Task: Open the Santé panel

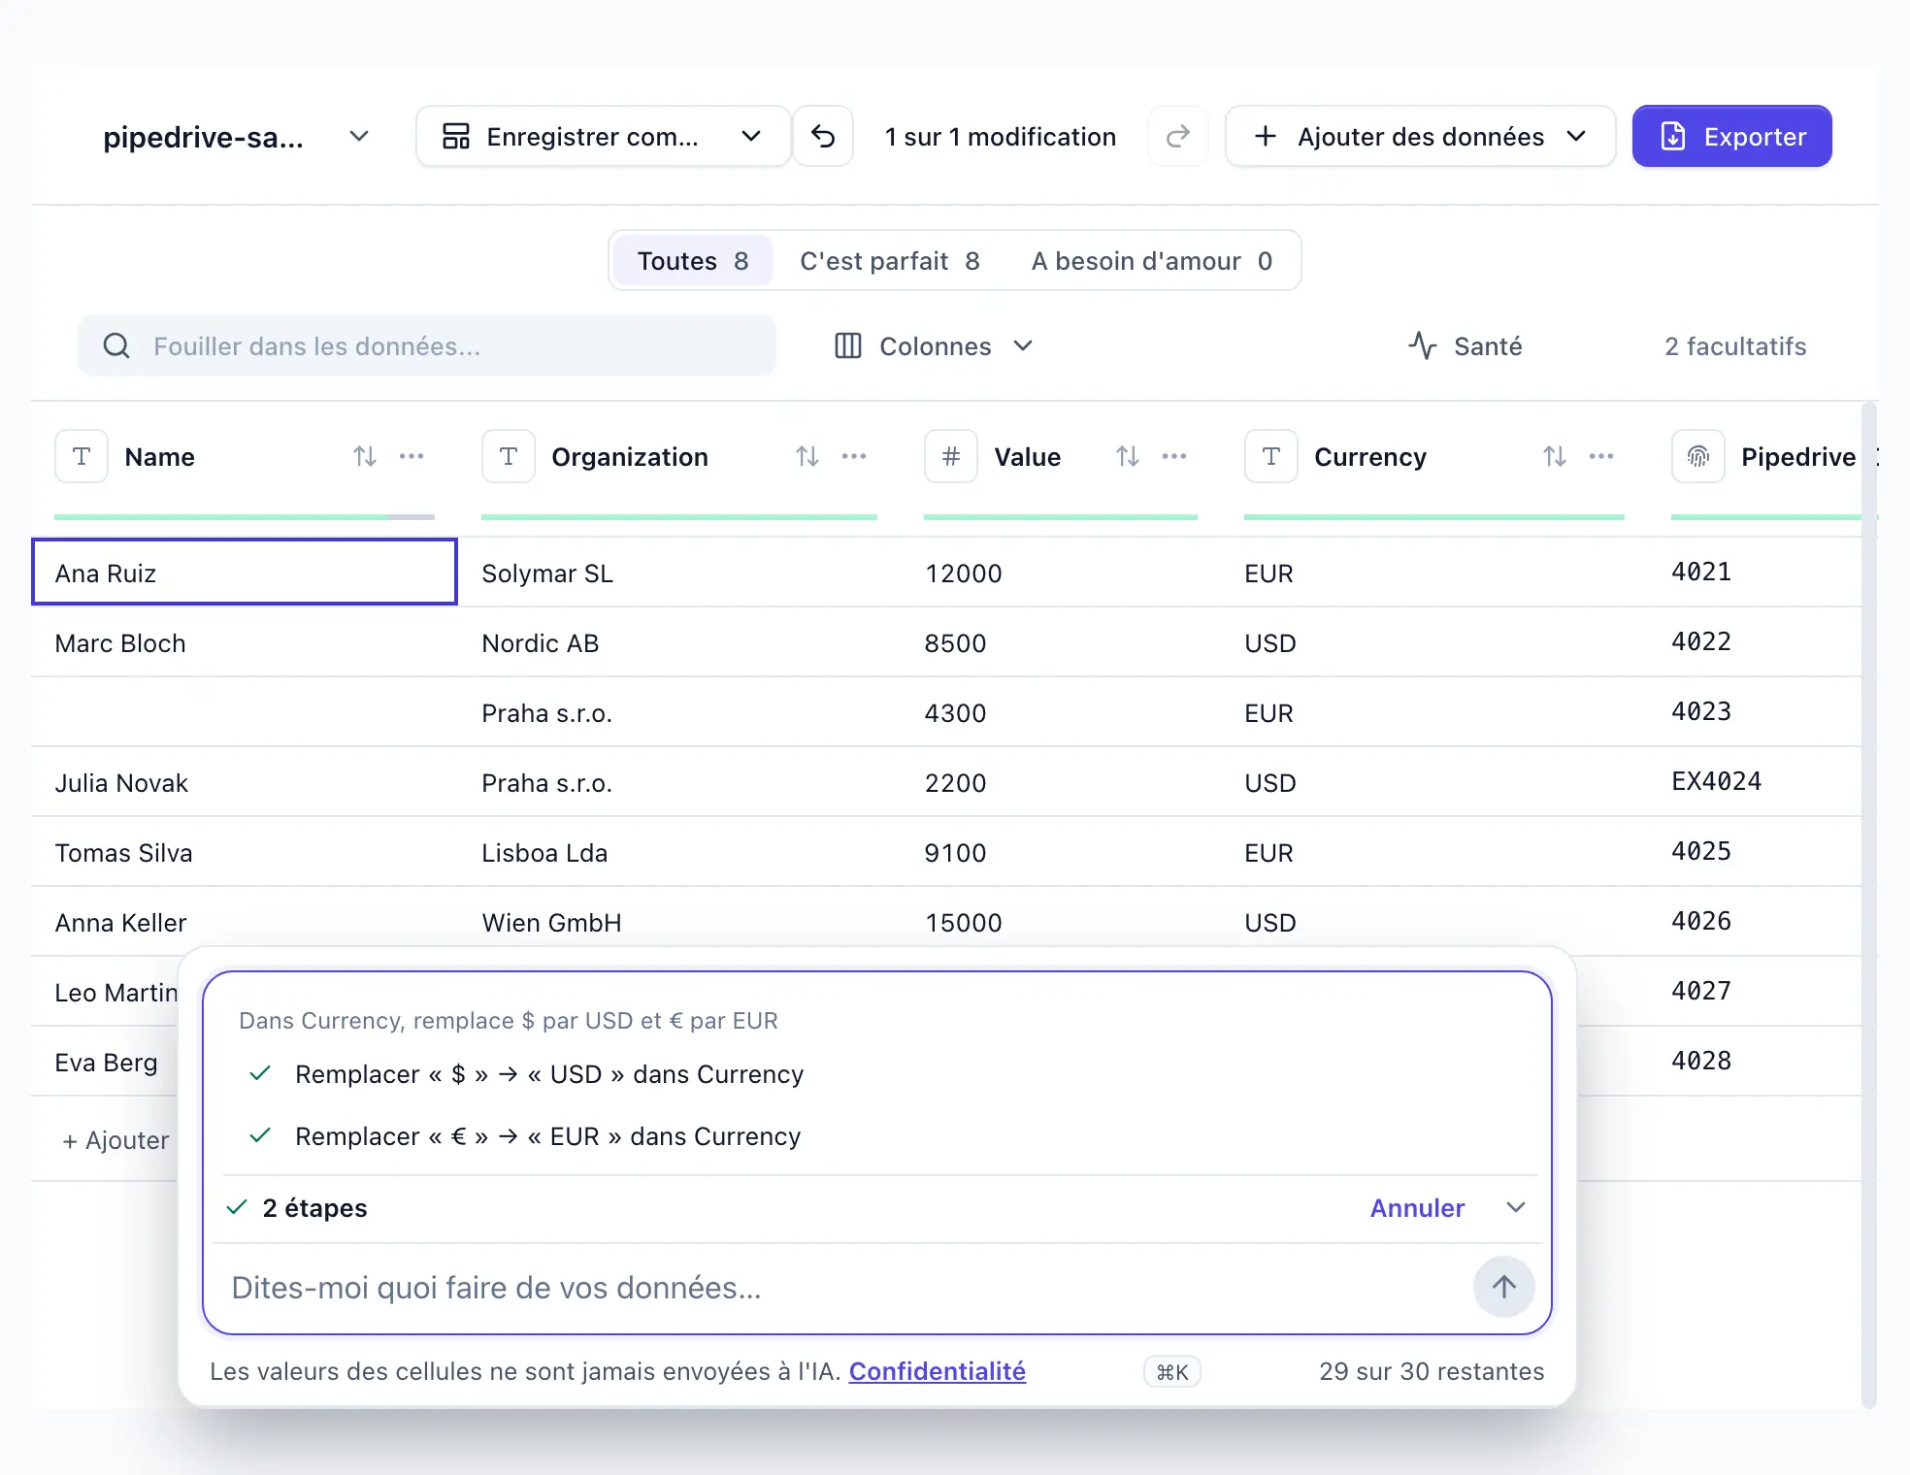Action: pyautogui.click(x=1465, y=345)
